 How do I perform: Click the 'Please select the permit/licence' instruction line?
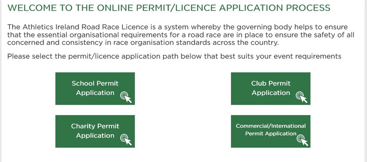174,57
